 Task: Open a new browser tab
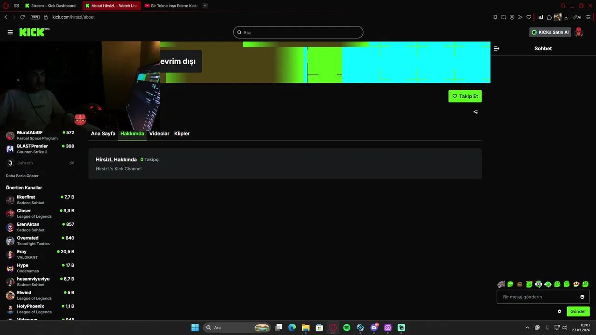coord(205,6)
